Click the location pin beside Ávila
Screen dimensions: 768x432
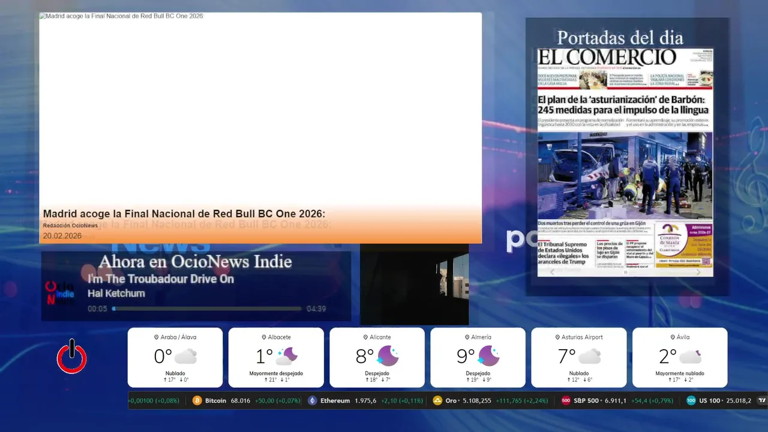[671, 337]
